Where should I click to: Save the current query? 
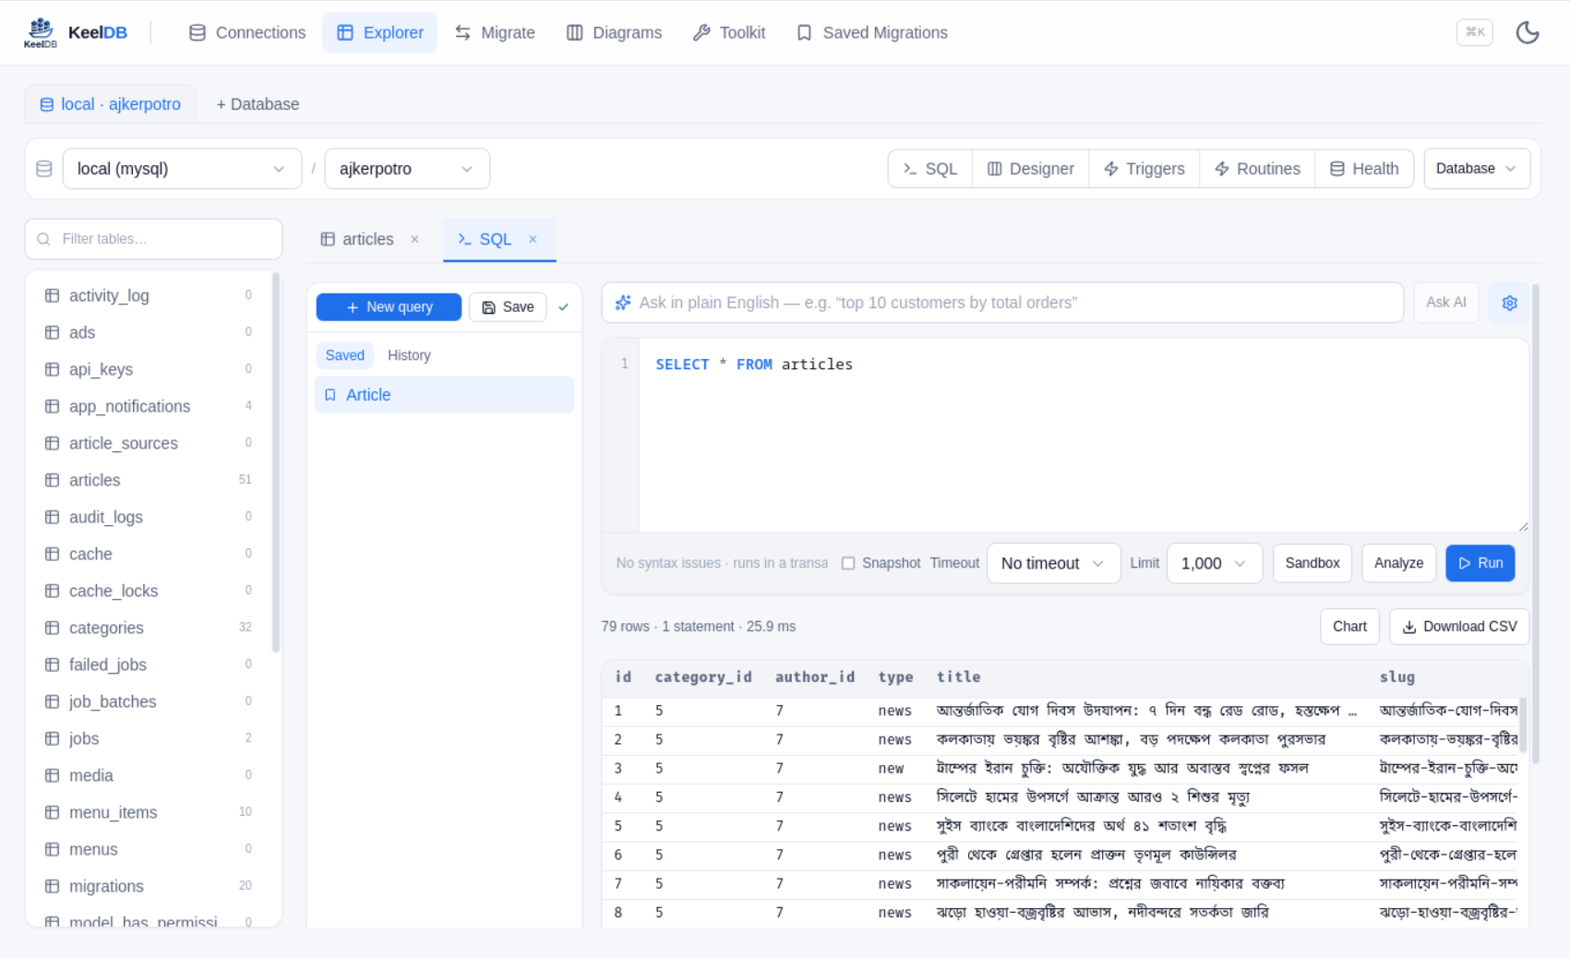[508, 307]
